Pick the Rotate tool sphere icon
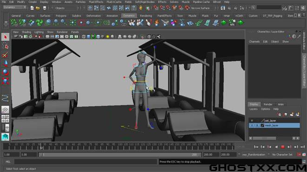The image size is (307, 172). pos(5,72)
